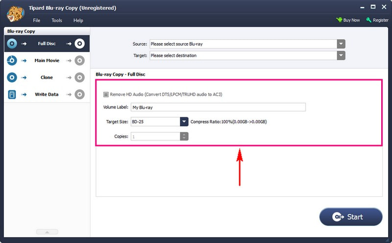This screenshot has height=243, width=392.
Task: Open the Target destination dropdown
Action: point(341,56)
